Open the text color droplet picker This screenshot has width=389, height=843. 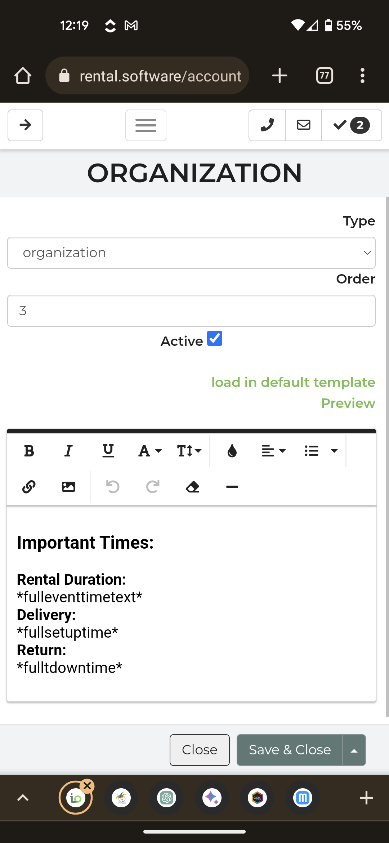[232, 451]
